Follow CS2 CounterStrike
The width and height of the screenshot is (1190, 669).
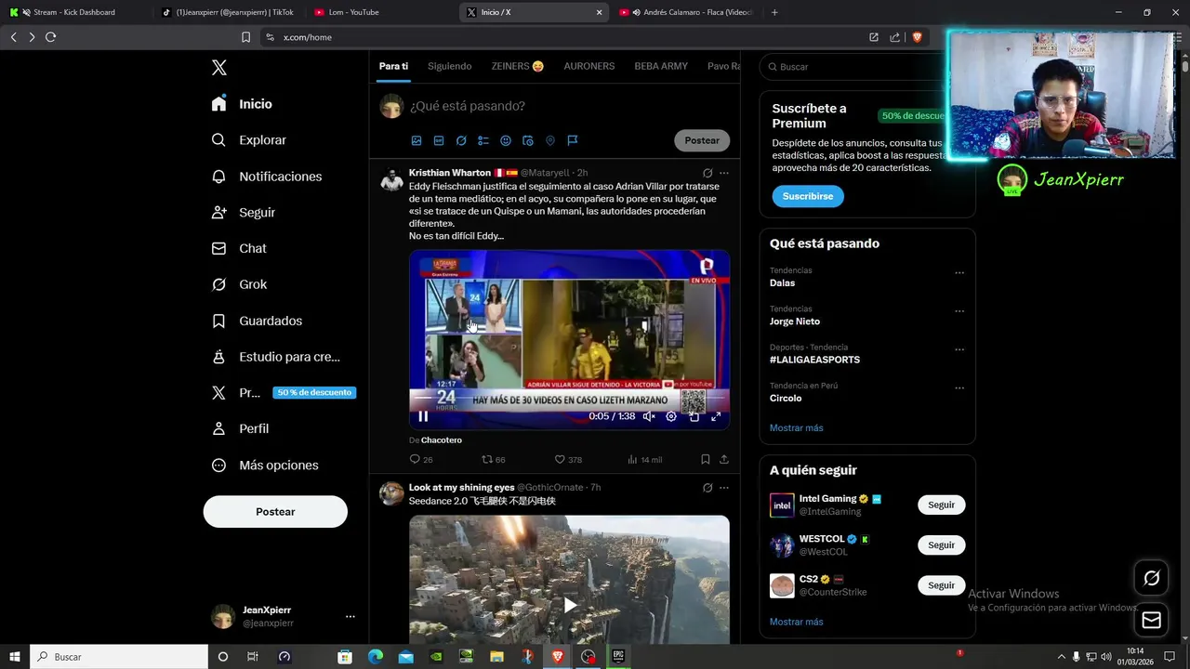click(941, 585)
